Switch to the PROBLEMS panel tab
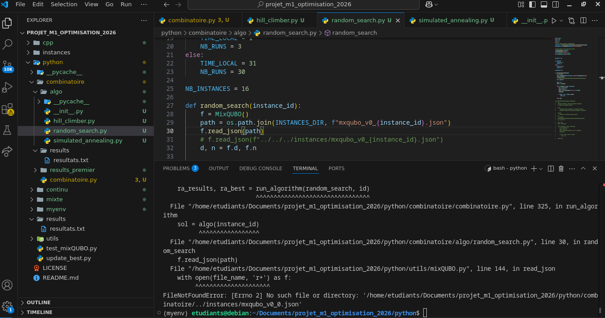 pyautogui.click(x=180, y=168)
